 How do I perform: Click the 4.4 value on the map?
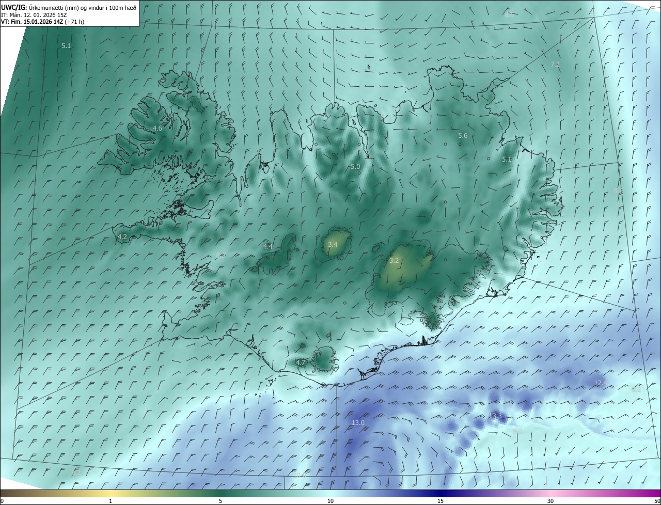(x=268, y=247)
